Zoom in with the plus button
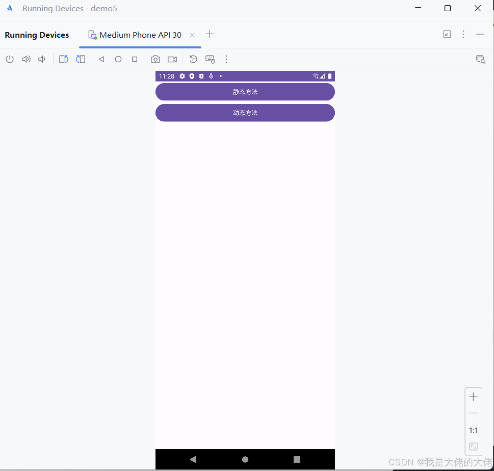This screenshot has height=471, width=494. 473,397
